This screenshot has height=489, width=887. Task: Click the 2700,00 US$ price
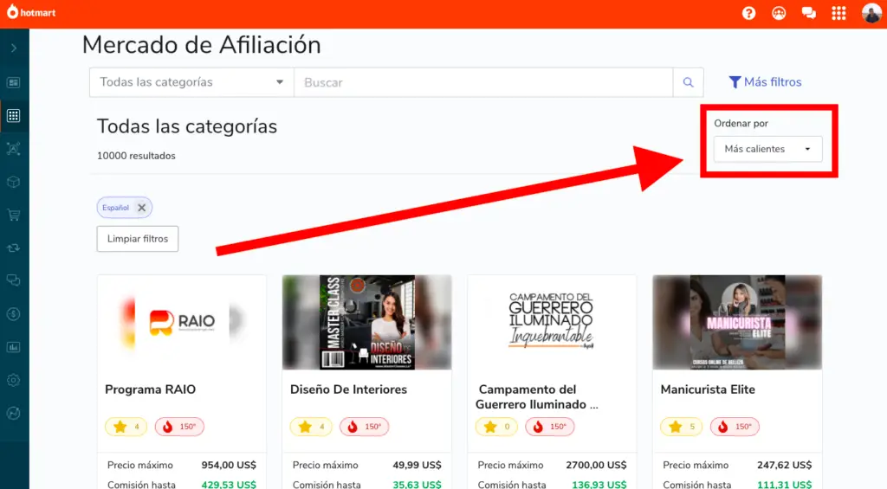(596, 465)
